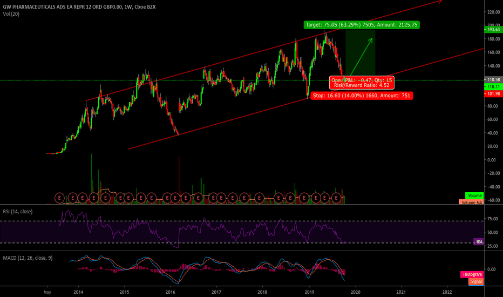Click the 118.58 price tag

(x=493, y=79)
